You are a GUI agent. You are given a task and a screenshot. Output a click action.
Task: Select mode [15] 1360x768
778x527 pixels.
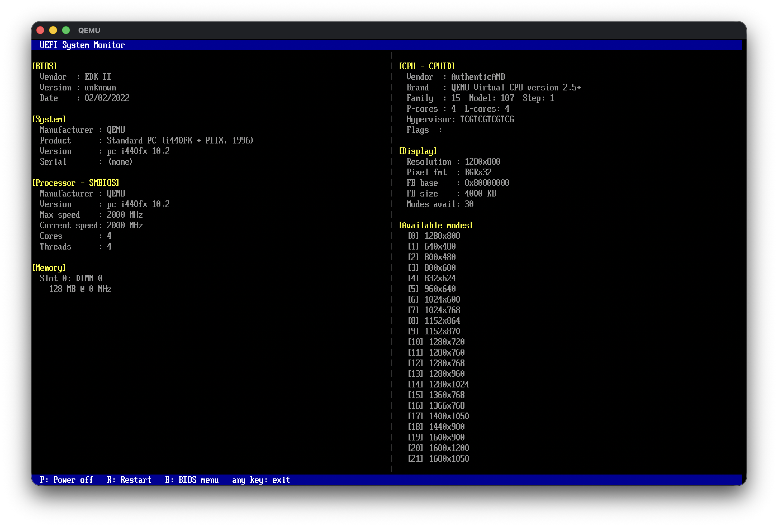436,395
